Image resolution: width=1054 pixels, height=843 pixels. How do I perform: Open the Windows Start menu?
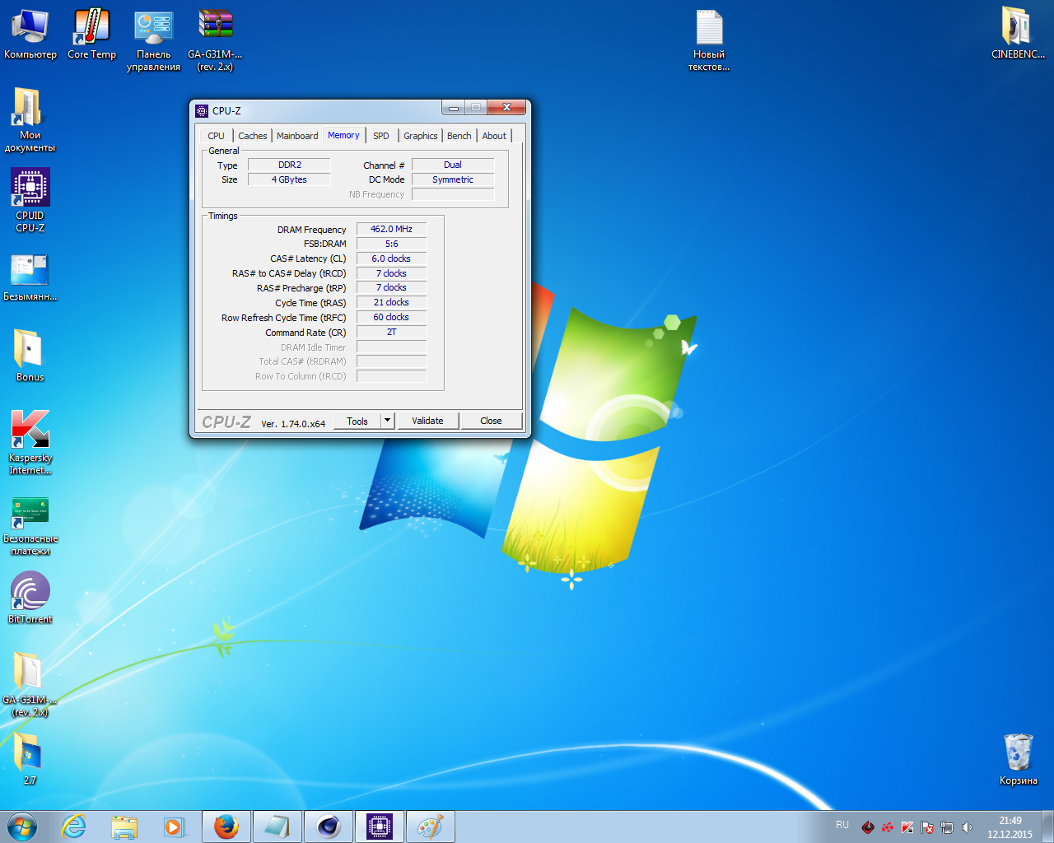(x=22, y=827)
